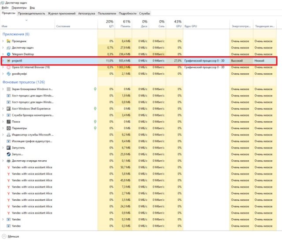Switch to the Производительность tab
The width and height of the screenshot is (282, 242).
[x=31, y=14]
